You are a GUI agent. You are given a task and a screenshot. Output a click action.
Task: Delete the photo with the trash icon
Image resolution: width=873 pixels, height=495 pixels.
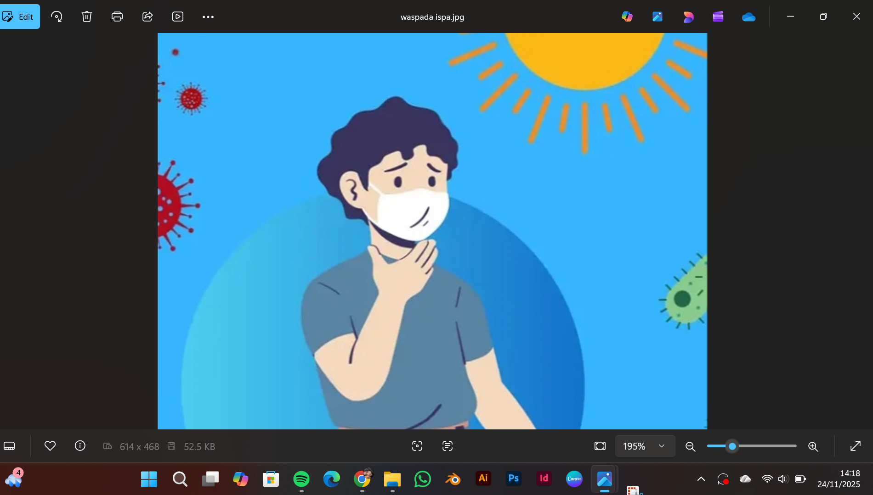pos(87,17)
